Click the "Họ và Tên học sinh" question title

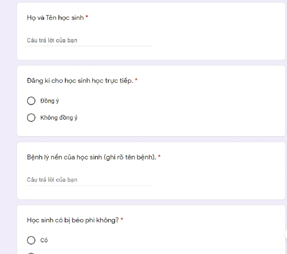point(55,18)
